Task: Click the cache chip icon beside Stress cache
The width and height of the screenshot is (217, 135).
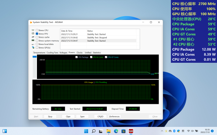Action: (x=33, y=37)
